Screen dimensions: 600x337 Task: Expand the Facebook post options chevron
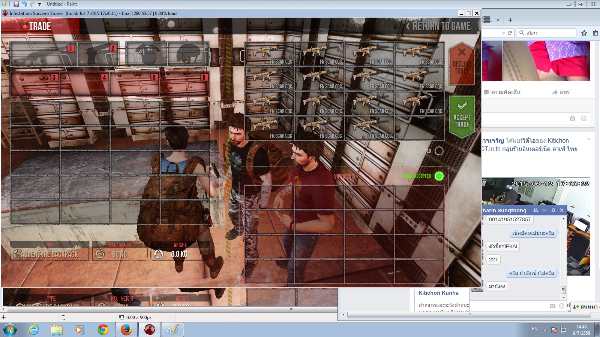(x=589, y=139)
